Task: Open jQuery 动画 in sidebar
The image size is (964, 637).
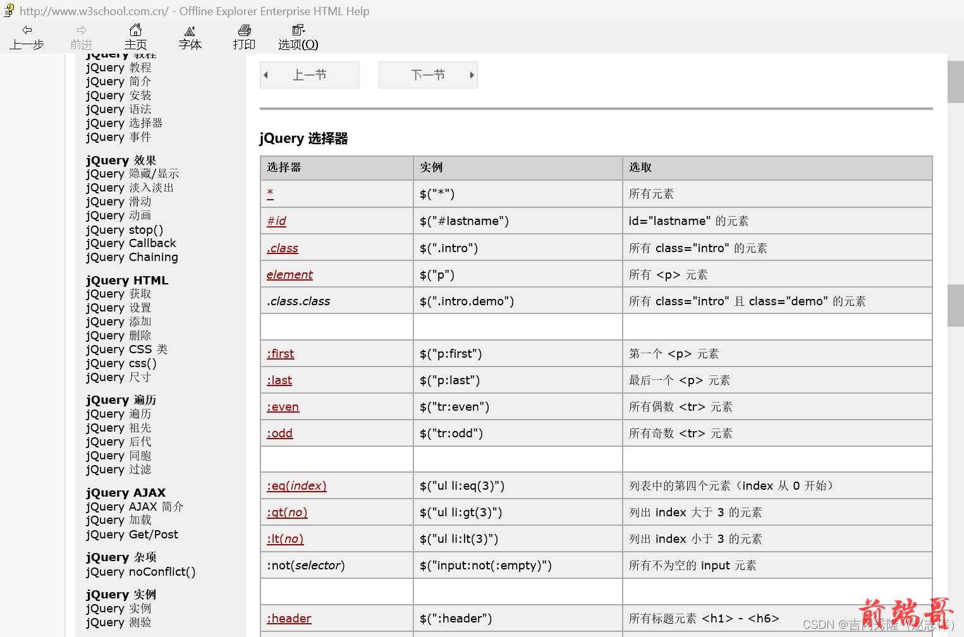Action: [x=119, y=215]
